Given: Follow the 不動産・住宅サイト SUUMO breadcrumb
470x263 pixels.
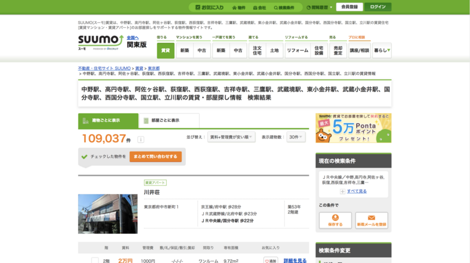Looking at the screenshot, I should [x=104, y=68].
